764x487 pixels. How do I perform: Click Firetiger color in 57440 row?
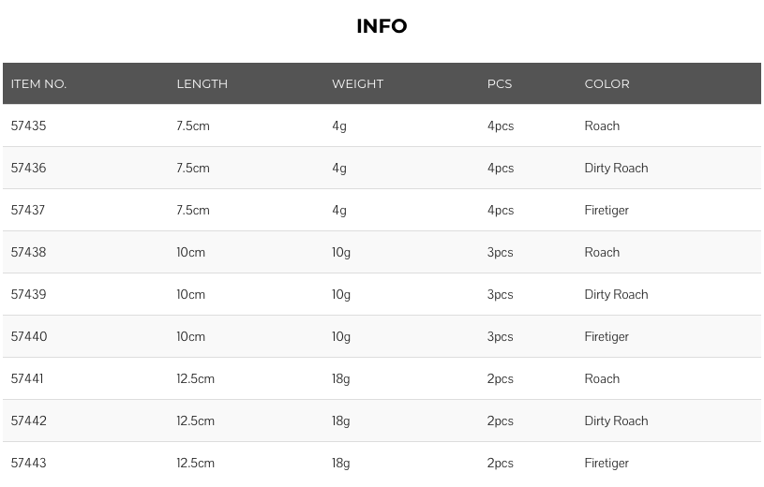pyautogui.click(x=607, y=336)
